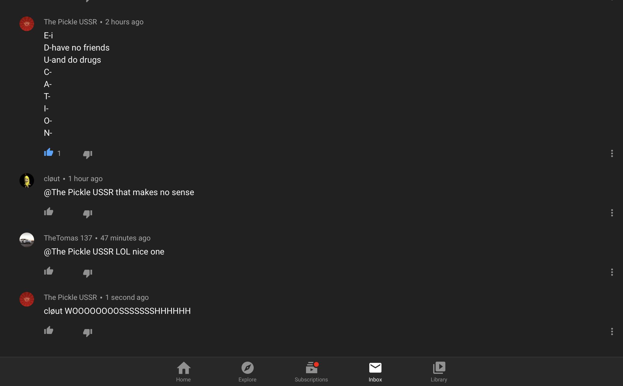Dislike TheTomas 137's 'LOL nice one' reply
The height and width of the screenshot is (386, 623).
click(88, 273)
